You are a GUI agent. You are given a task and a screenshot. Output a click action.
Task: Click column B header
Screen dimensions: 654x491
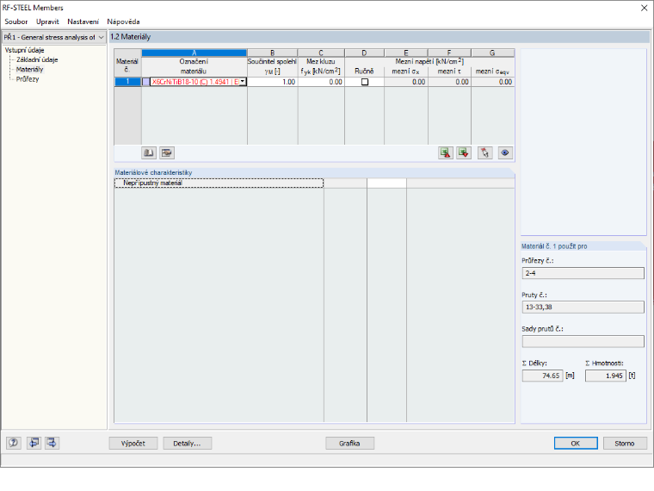click(x=273, y=53)
